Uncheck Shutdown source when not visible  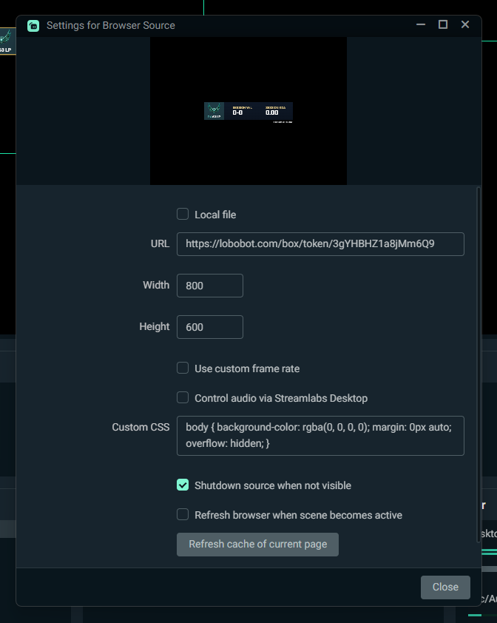[183, 485]
